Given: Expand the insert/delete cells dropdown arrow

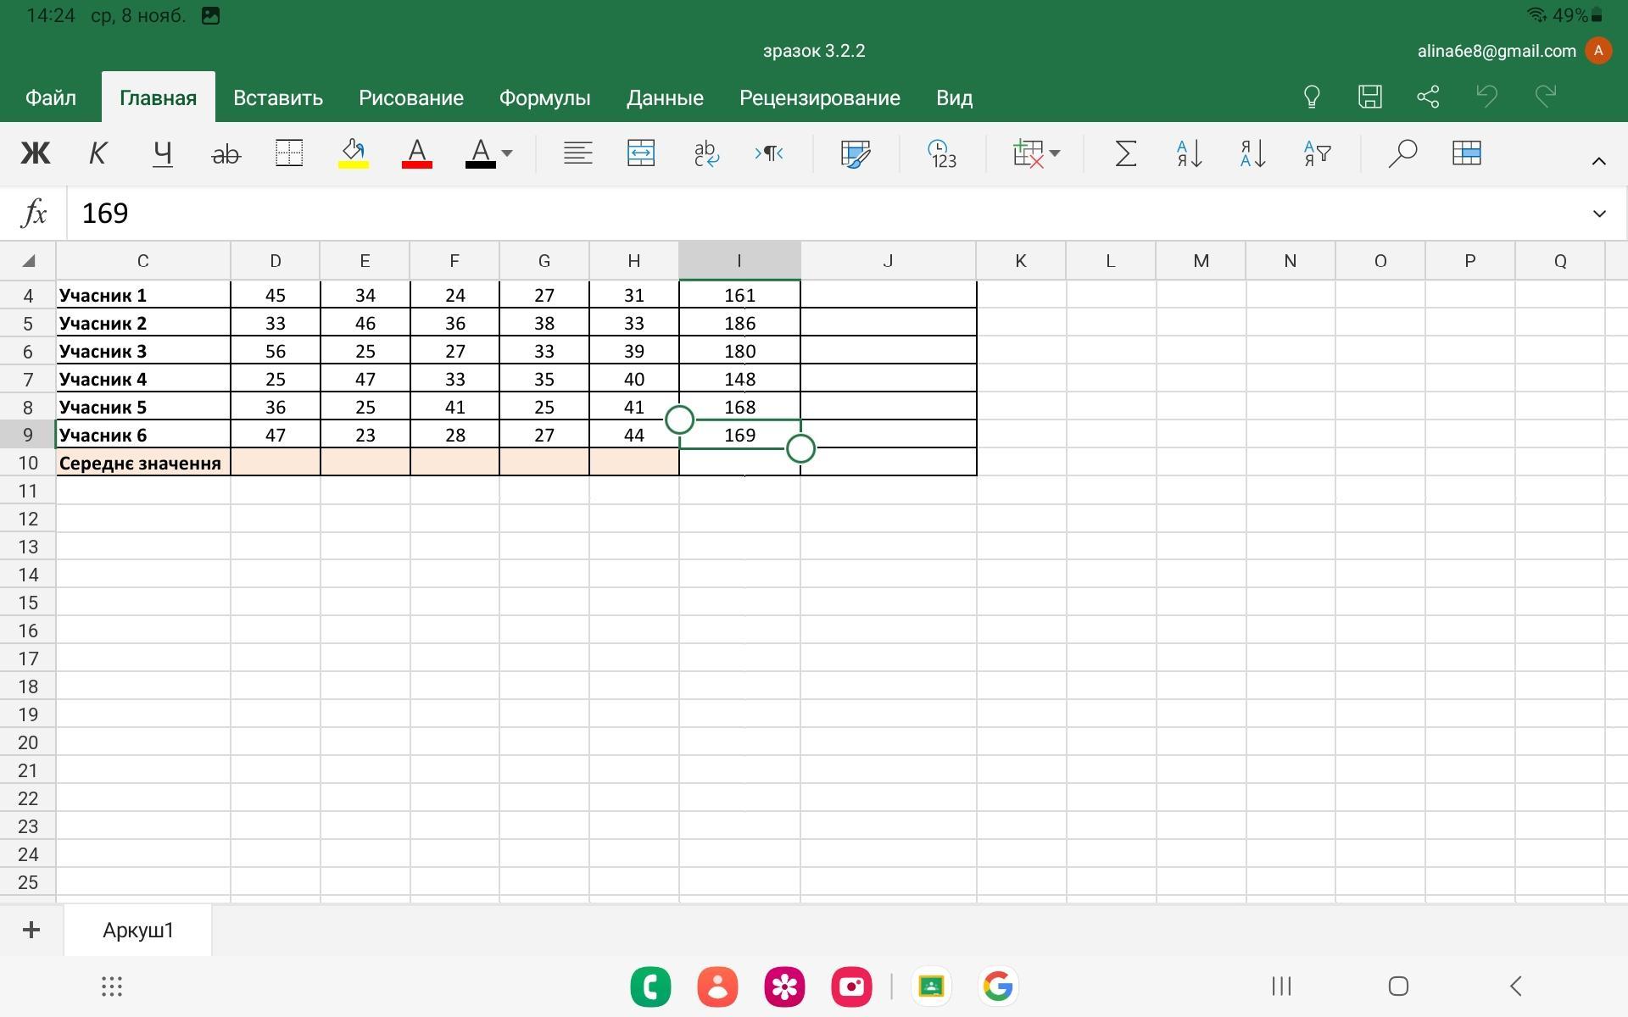Looking at the screenshot, I should click(1055, 153).
